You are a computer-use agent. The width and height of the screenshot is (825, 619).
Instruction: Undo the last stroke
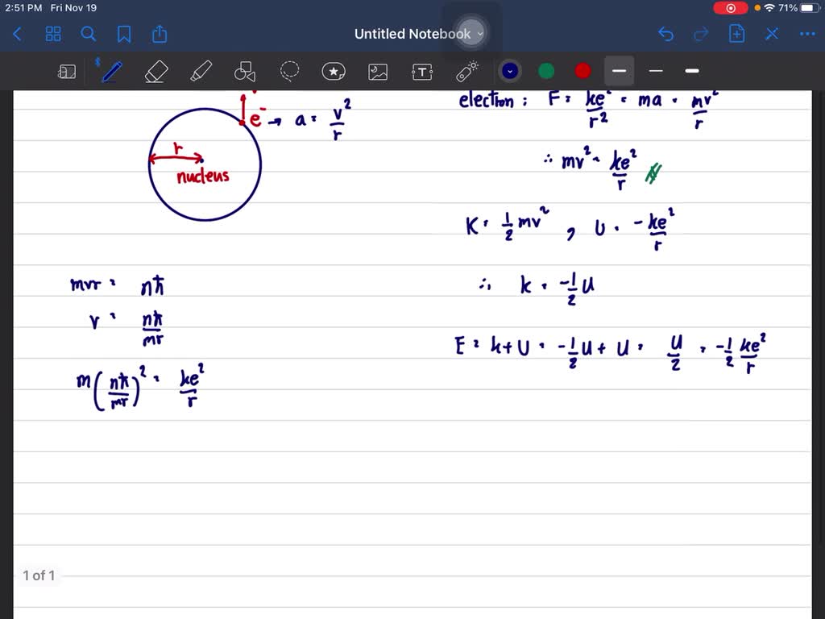(x=665, y=34)
